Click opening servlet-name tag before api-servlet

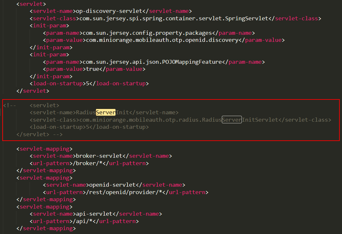point(53,214)
